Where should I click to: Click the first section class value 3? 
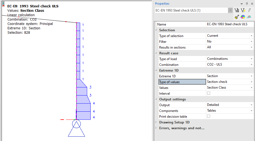(x=90, y=87)
